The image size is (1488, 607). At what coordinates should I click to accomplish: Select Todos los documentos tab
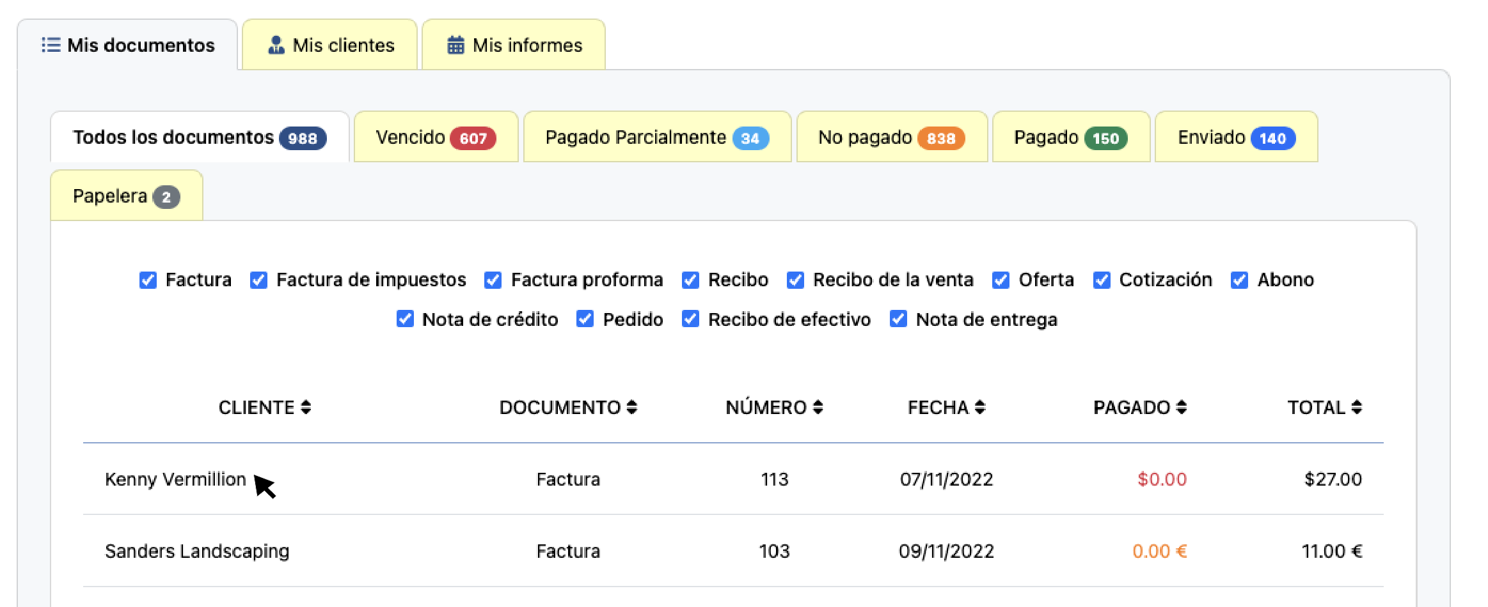tap(200, 137)
